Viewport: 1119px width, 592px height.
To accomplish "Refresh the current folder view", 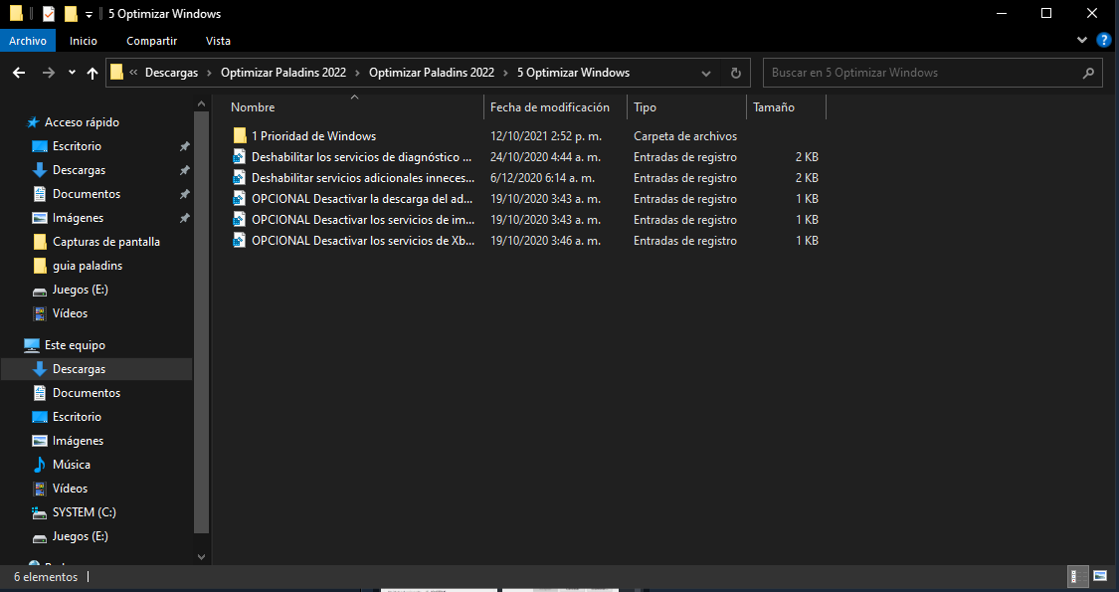I will point(736,73).
